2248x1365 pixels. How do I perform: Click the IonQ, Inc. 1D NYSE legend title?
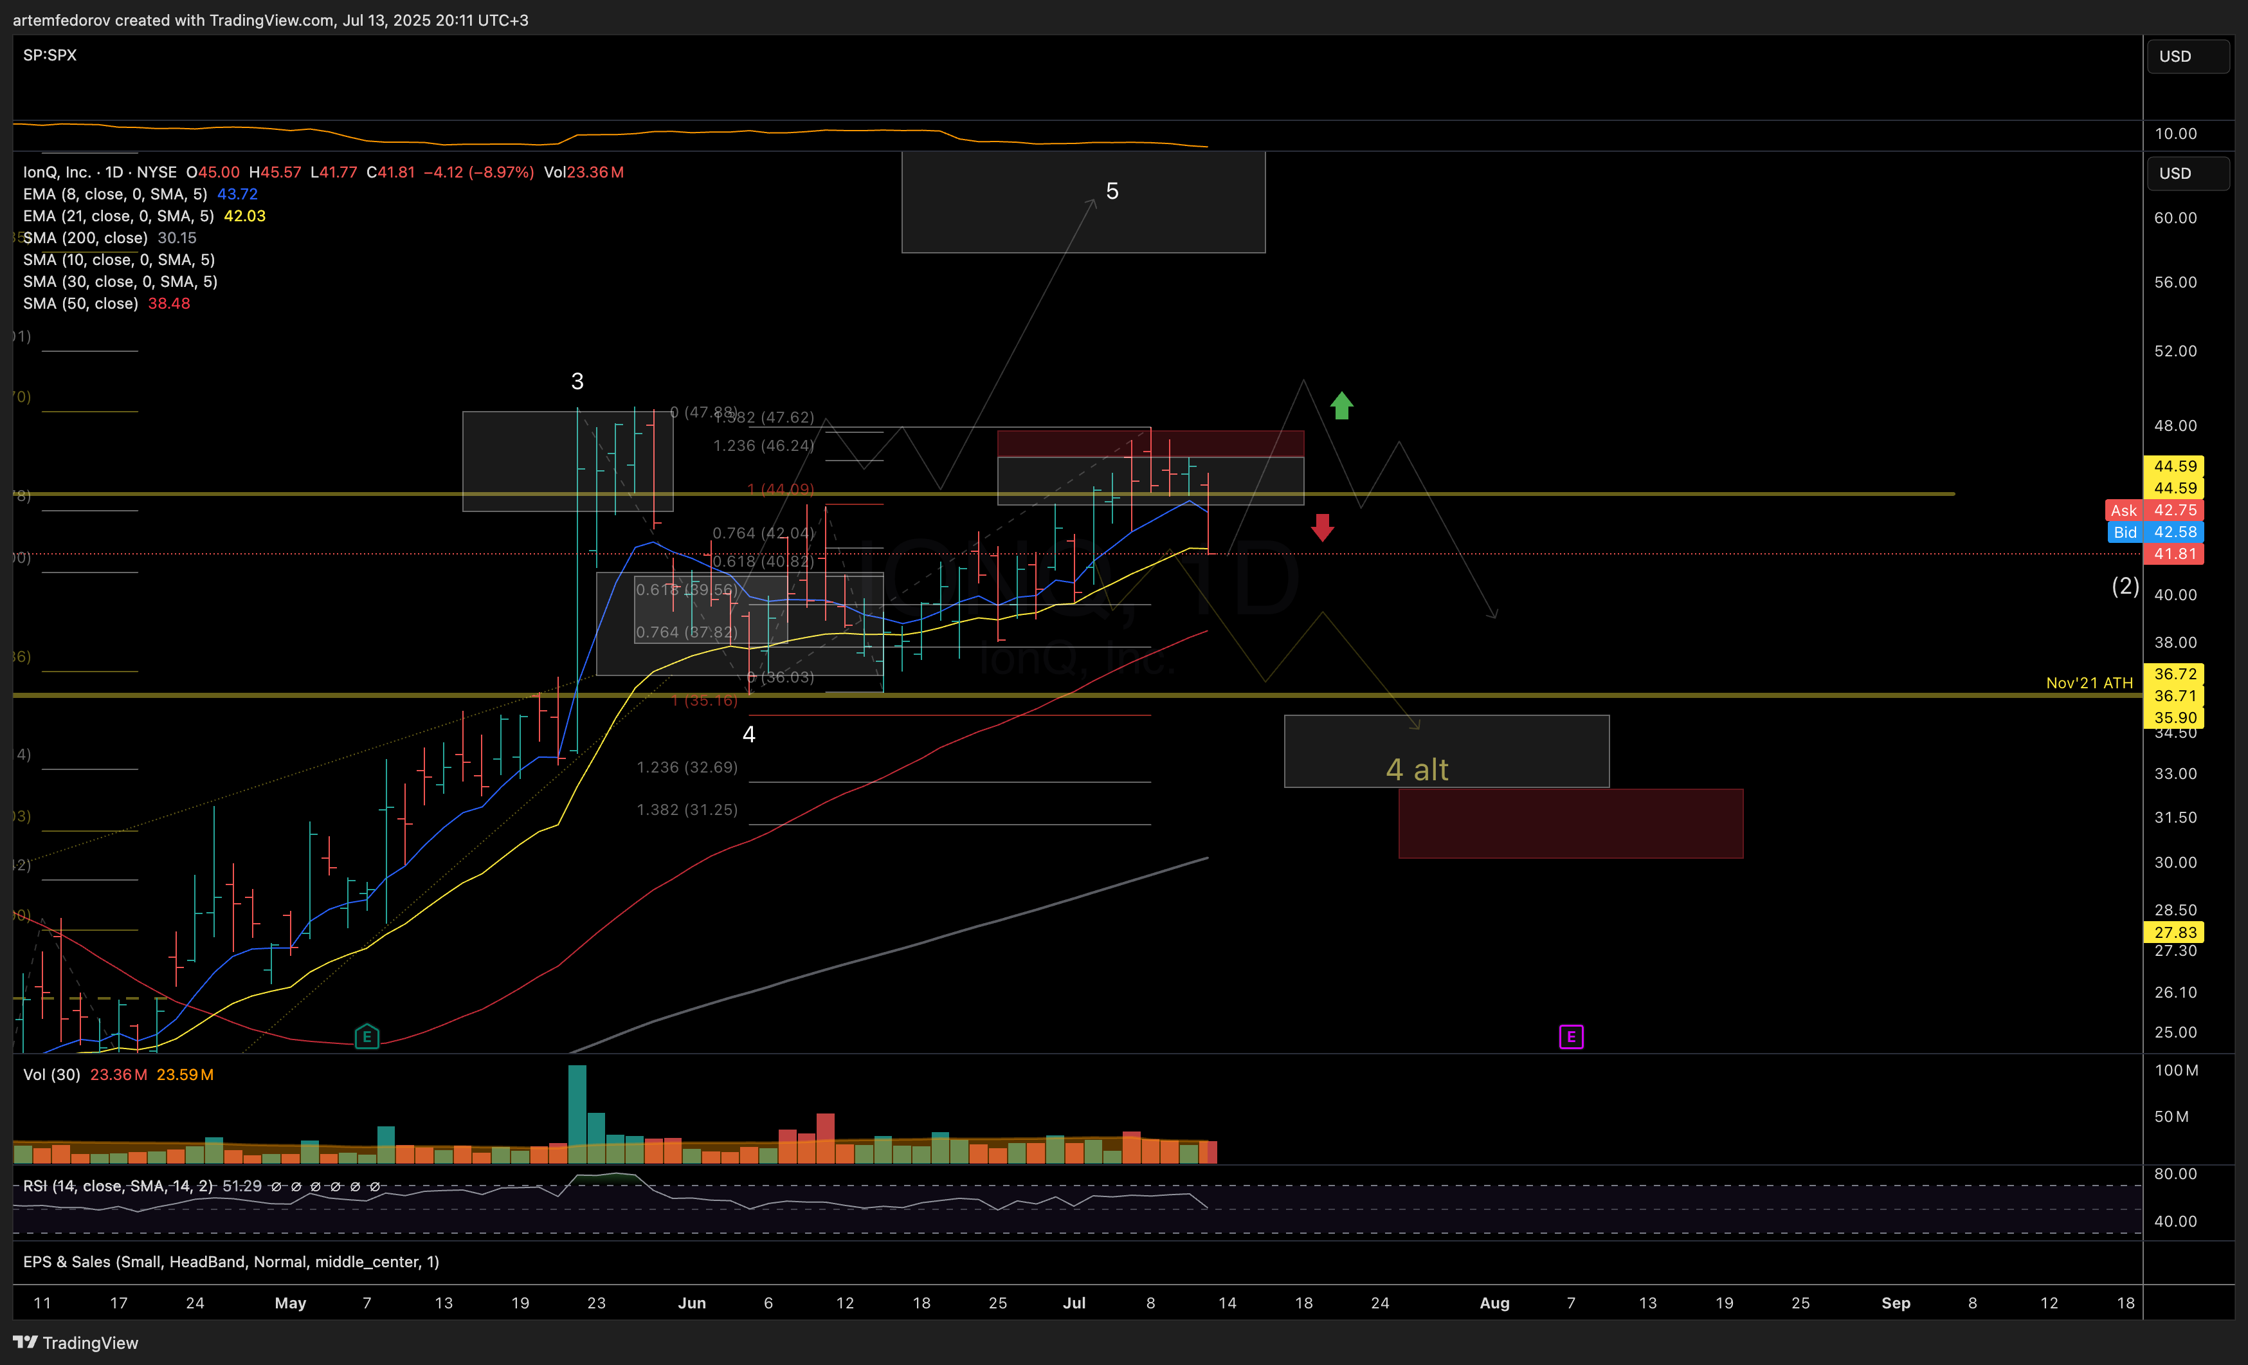pos(100,172)
